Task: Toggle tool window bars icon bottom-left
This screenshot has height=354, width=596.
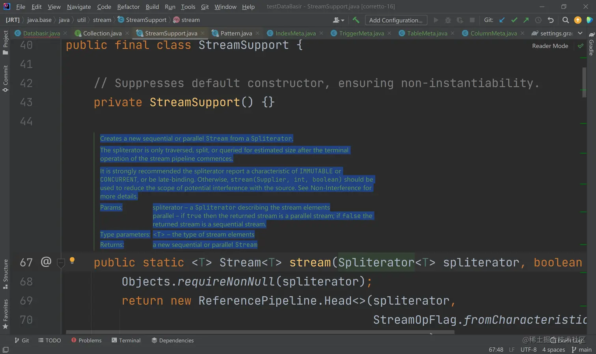Action: pos(6,350)
